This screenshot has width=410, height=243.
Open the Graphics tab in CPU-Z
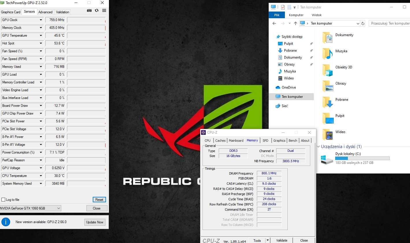(279, 141)
